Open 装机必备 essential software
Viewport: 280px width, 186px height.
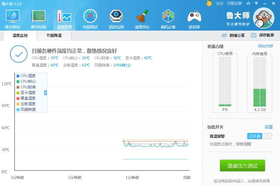pos(168,19)
